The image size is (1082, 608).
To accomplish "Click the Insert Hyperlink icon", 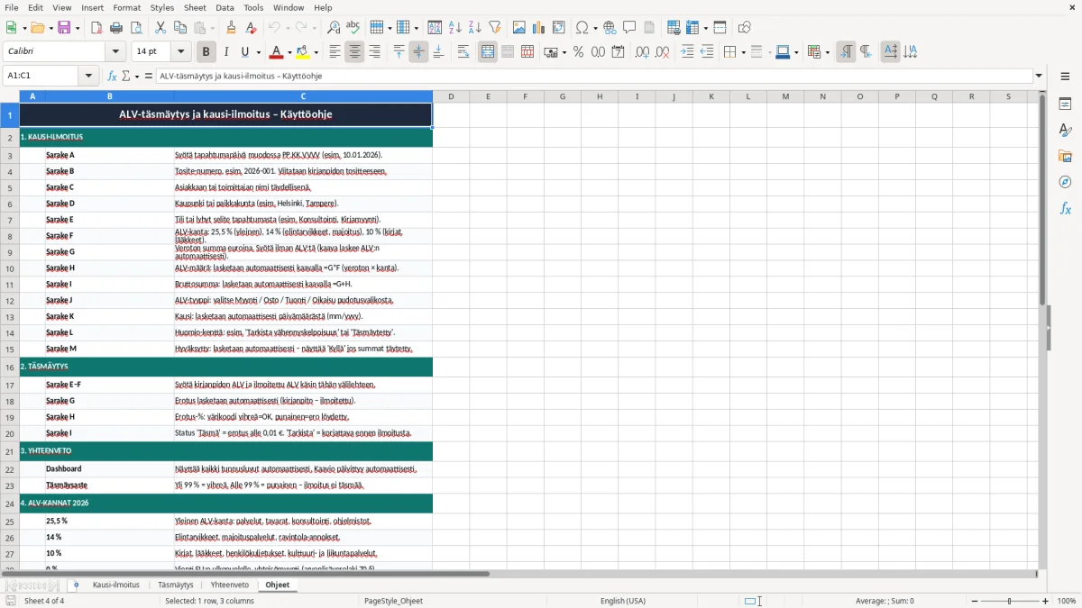I will coord(610,28).
